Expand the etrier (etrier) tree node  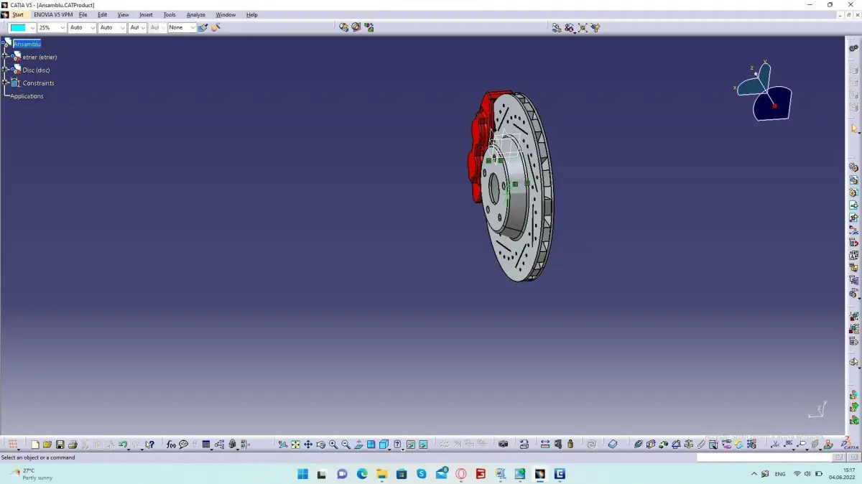(x=6, y=57)
